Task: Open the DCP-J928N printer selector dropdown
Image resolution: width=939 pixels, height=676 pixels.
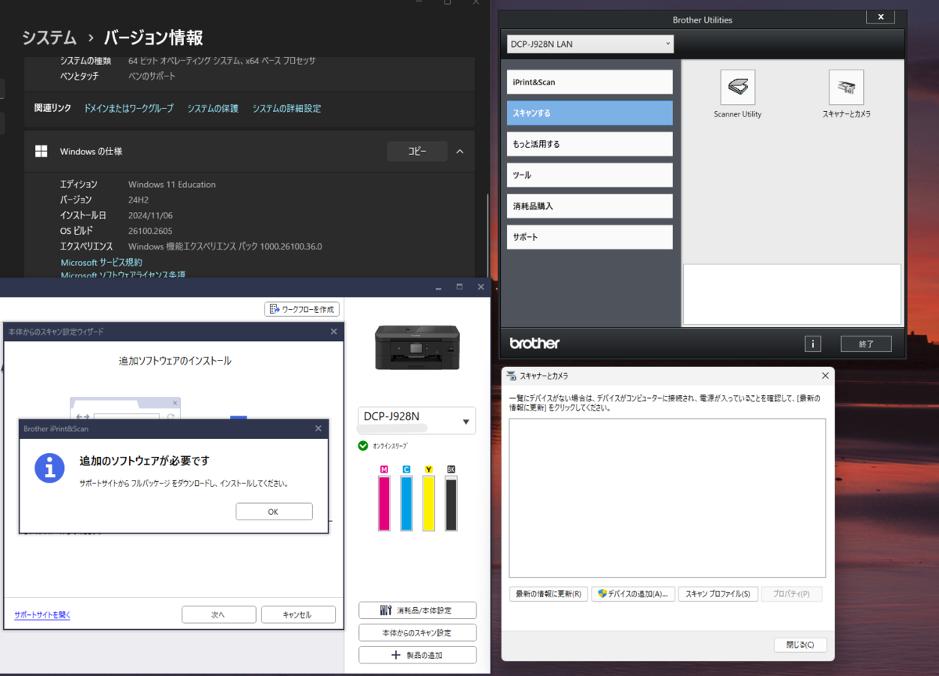Action: (x=417, y=420)
